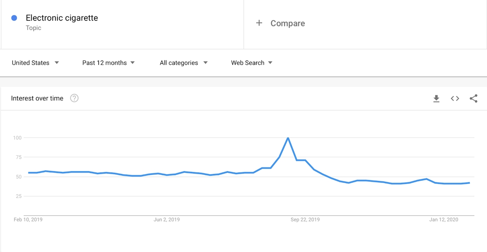Click the 100 y-axis value label
487x252 pixels.
pos(17,138)
